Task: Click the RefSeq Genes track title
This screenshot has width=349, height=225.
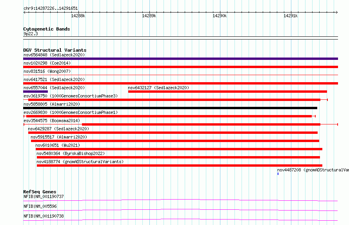Action: click(40, 192)
